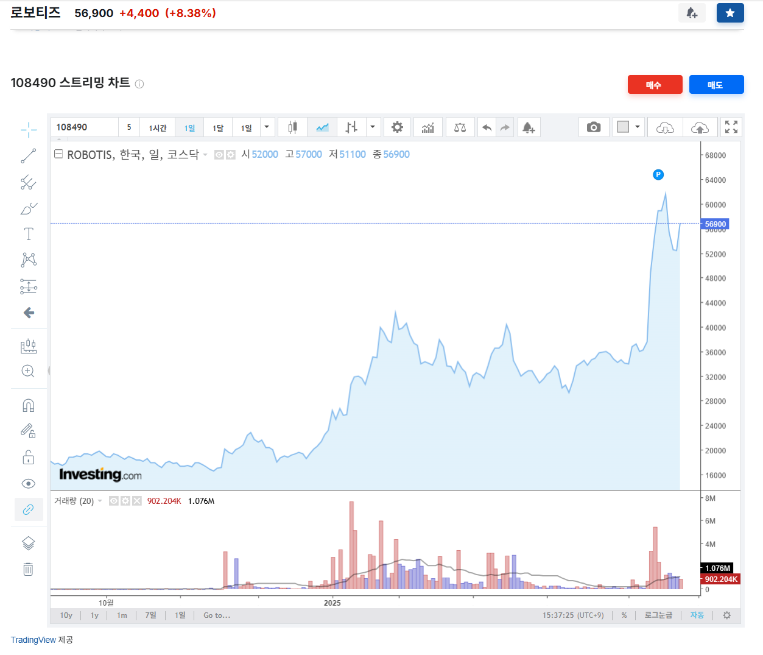This screenshot has width=763, height=655.
Task: Open the chart type dropdown arrow
Action: pos(373,127)
